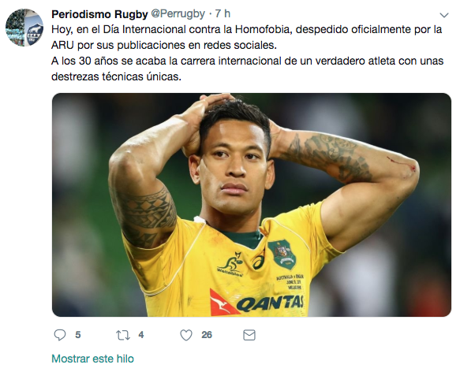Click the Qantas logo on the jersey

click(256, 303)
